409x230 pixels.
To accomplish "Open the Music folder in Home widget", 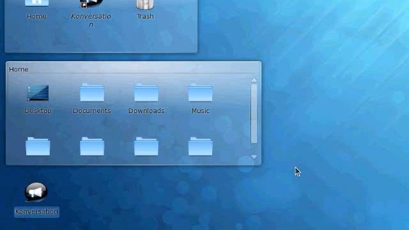I will click(x=200, y=93).
